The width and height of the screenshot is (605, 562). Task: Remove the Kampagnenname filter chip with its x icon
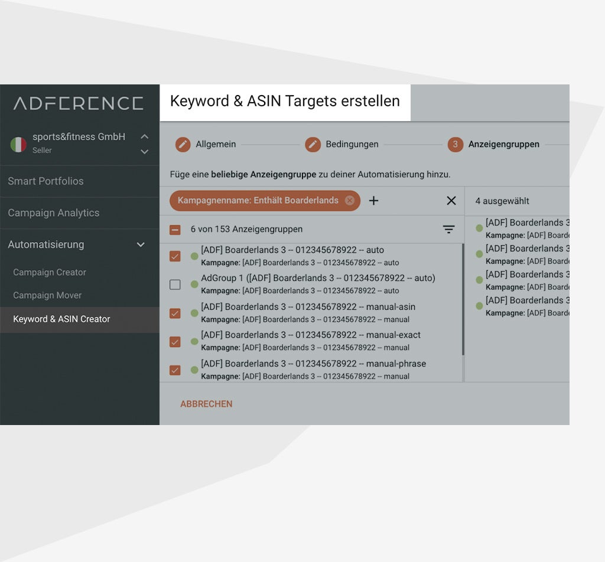(350, 201)
